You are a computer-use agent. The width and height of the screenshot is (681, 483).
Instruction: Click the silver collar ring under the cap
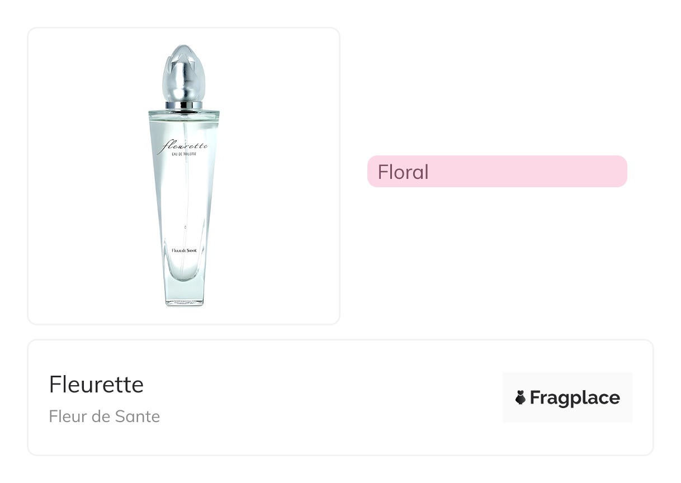[x=184, y=105]
